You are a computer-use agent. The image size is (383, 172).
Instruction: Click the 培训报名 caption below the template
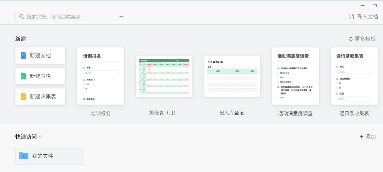click(x=101, y=113)
